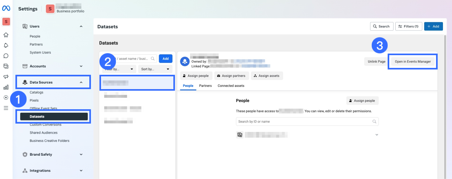Open Catalogs in sidebar
Screen dimensions: 452x179
(36, 92)
